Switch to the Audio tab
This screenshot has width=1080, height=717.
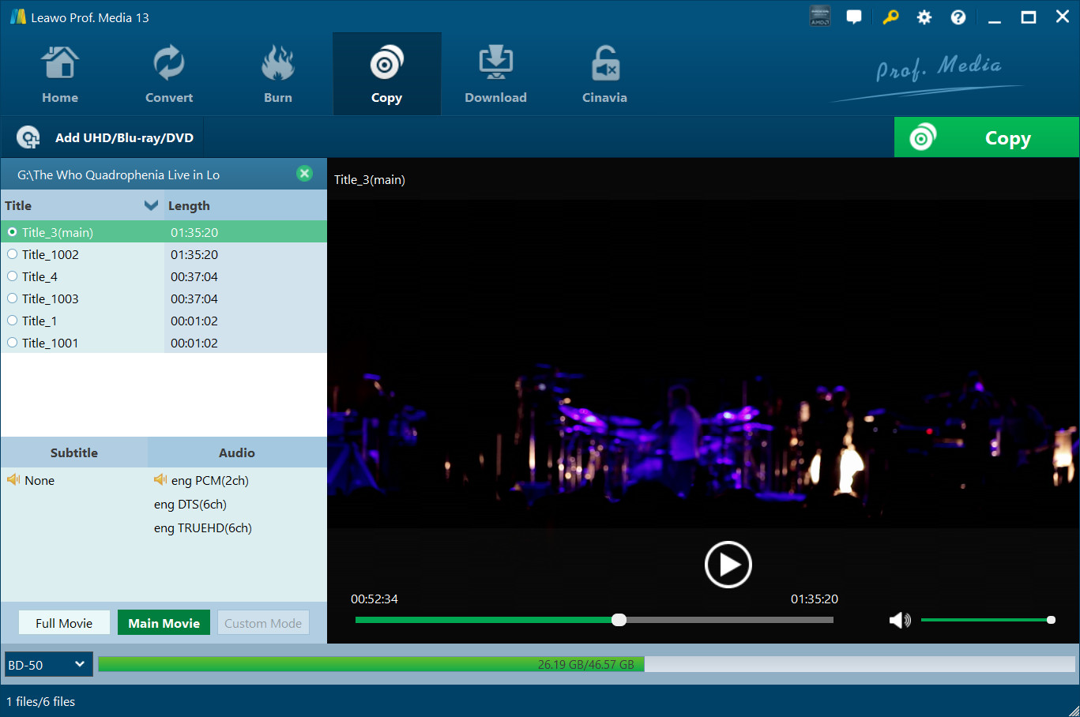pyautogui.click(x=236, y=452)
